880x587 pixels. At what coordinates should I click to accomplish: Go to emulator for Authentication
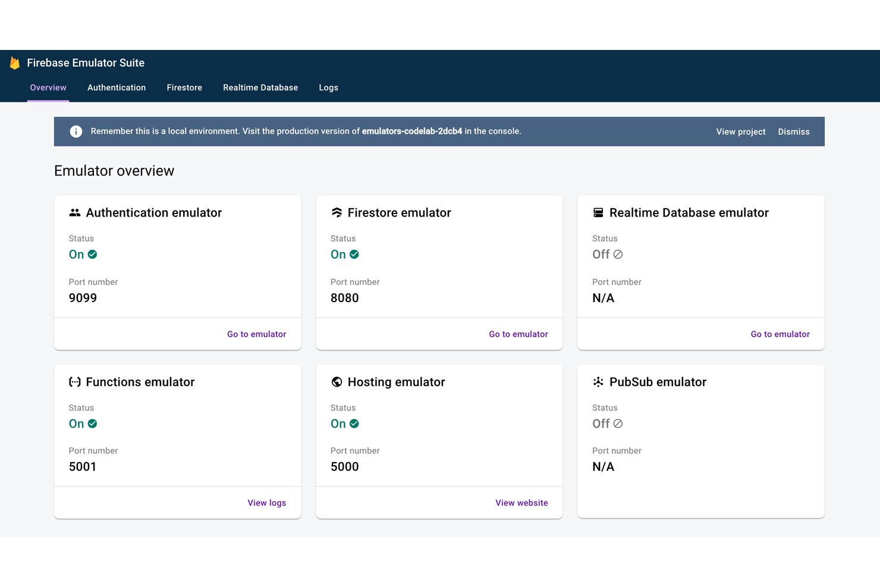pos(257,334)
